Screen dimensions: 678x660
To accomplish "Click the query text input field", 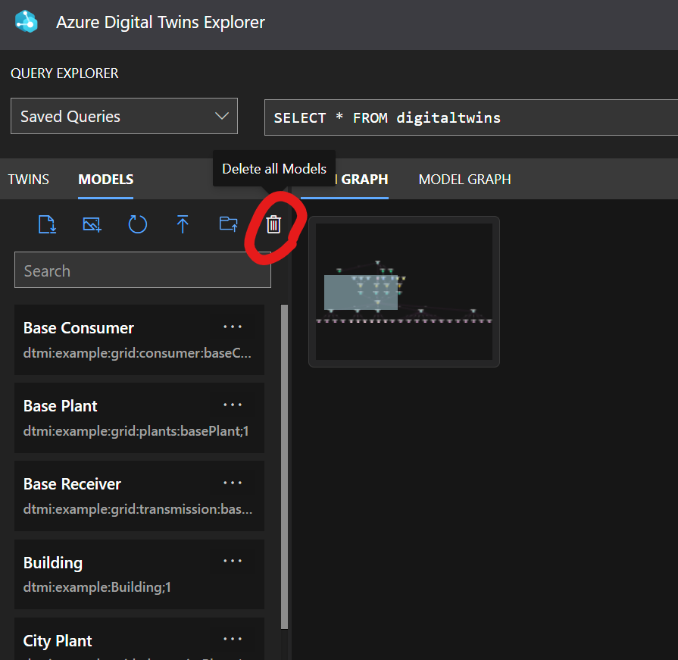I will (471, 117).
